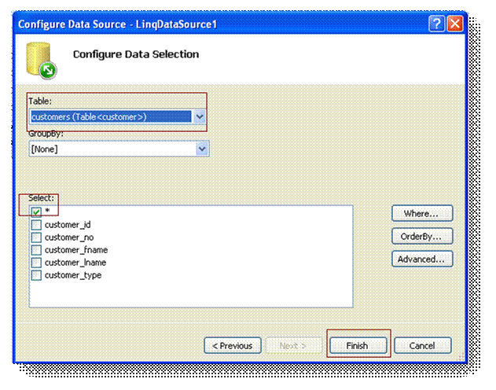Enable the customer_no checkbox

pos(37,237)
